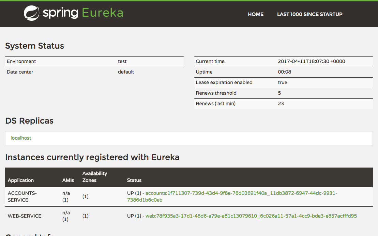378x236 pixels.
Task: Click the Status column header
Action: tap(134, 180)
